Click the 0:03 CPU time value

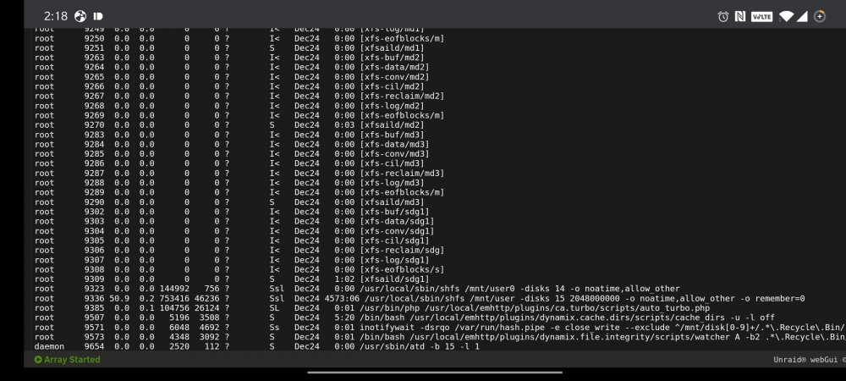(344, 125)
